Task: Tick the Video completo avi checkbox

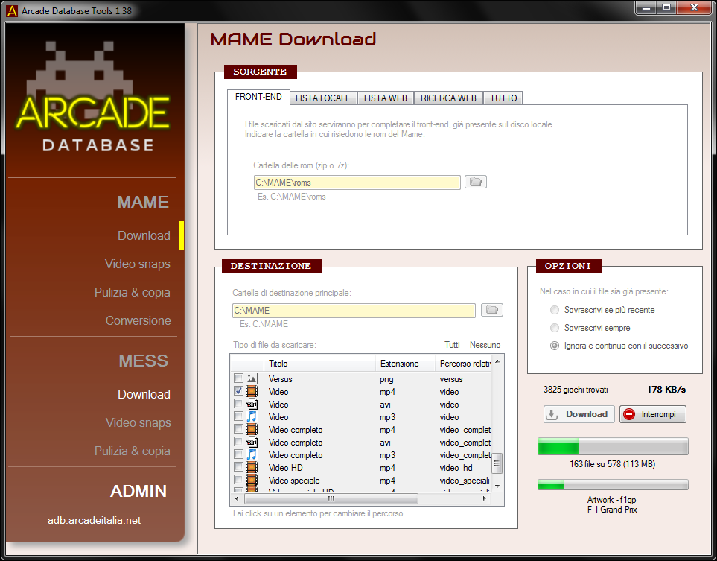Action: tap(239, 443)
